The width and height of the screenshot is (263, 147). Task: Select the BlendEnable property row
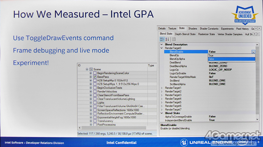tap(210, 52)
